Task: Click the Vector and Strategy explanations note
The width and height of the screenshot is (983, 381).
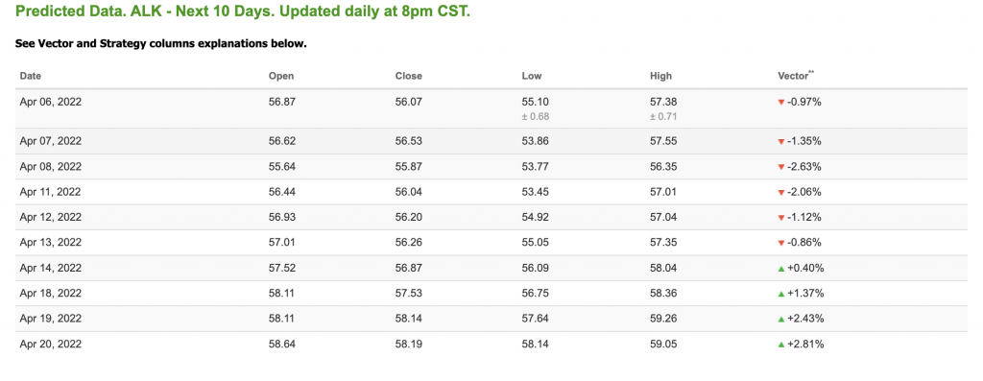Action: (160, 44)
